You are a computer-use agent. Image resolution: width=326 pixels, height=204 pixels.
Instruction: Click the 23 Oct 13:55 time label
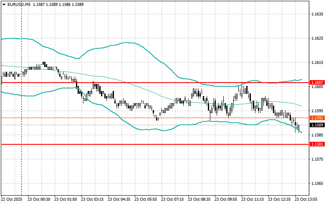306,199
